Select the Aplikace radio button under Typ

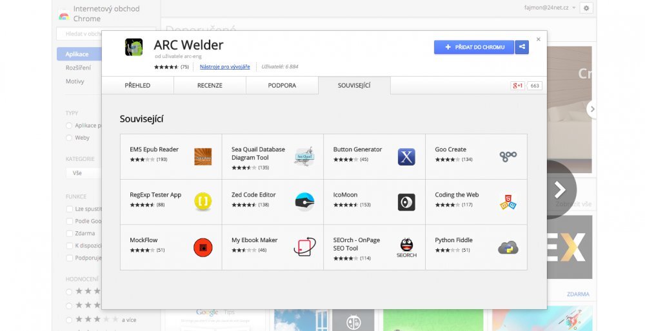[x=69, y=126]
